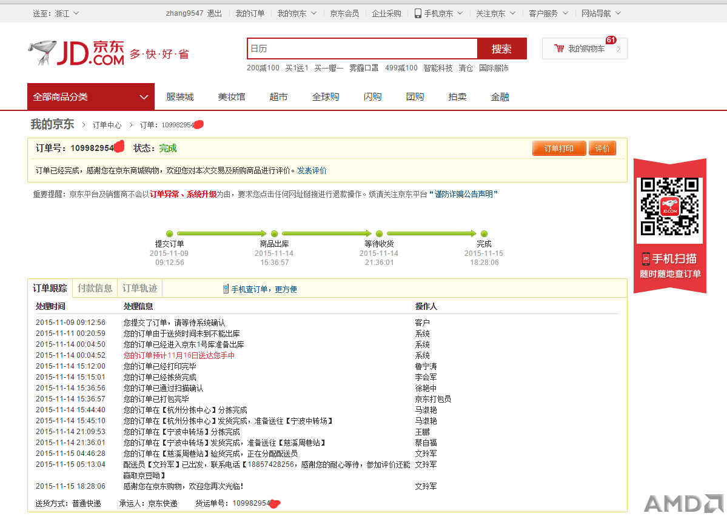
Task: Click the 清仓 hot search link
Action: [466, 68]
